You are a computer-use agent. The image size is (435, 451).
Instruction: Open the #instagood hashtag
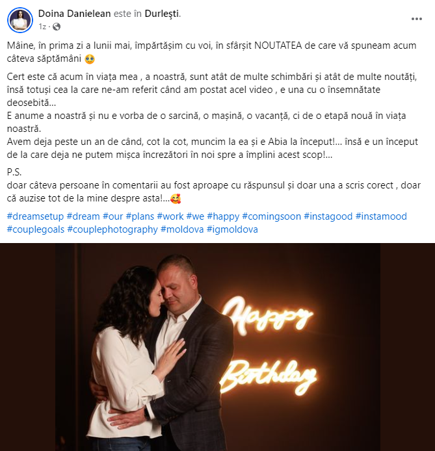click(328, 216)
